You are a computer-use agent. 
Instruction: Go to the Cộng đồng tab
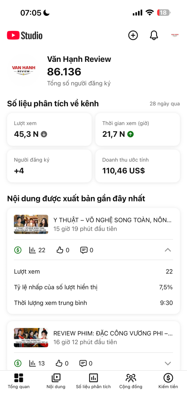point(131,381)
